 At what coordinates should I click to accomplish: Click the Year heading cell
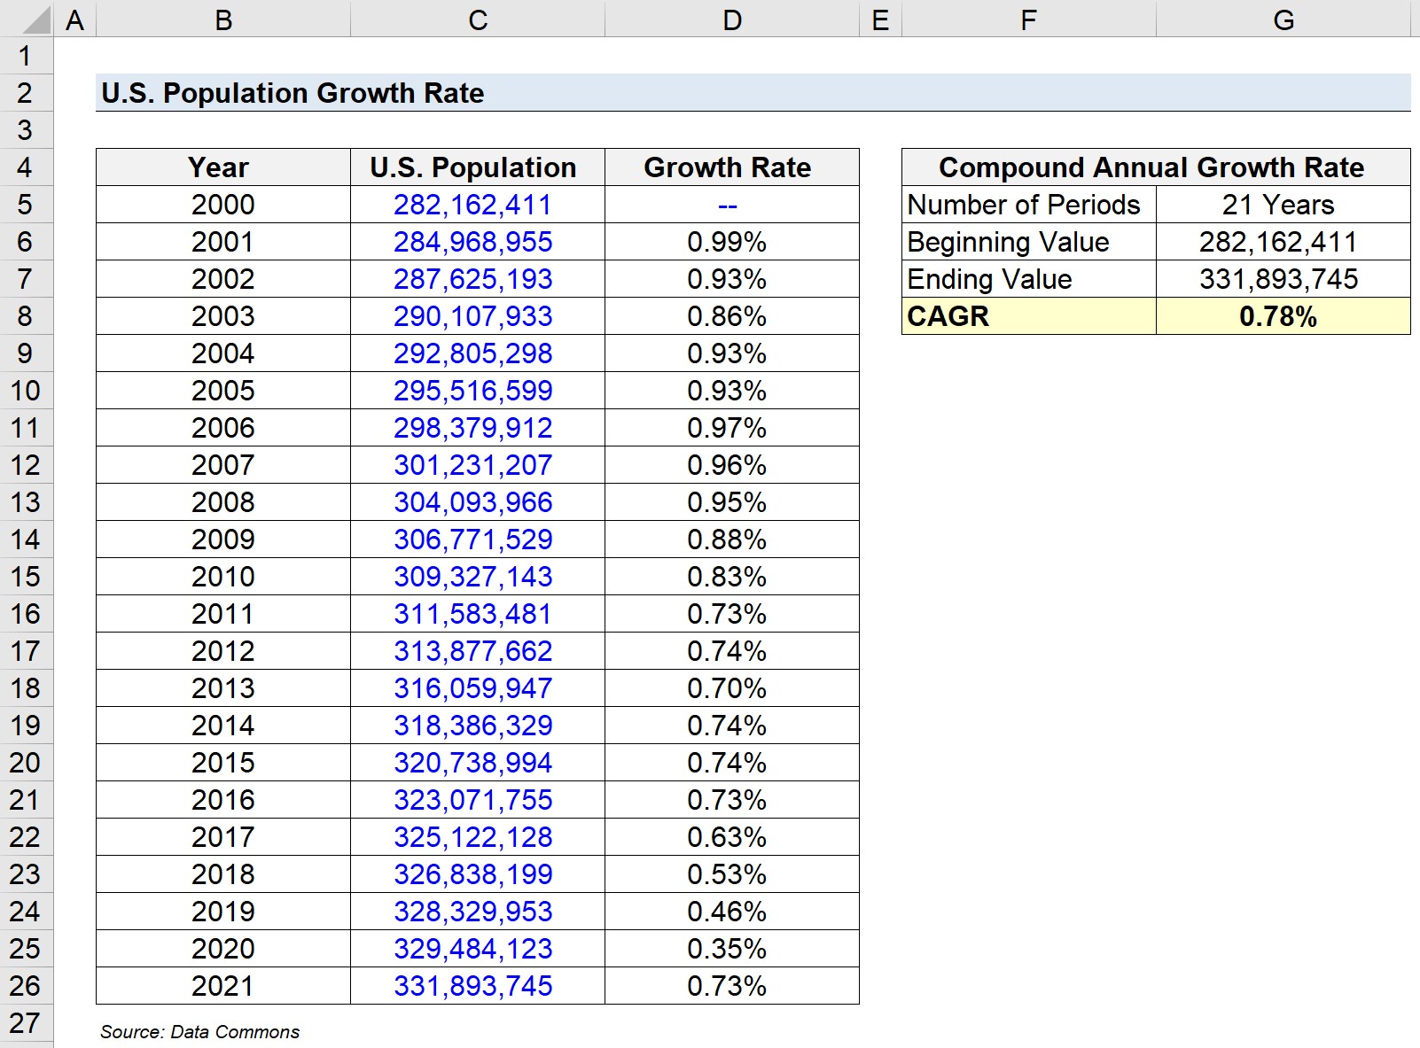[x=223, y=167]
